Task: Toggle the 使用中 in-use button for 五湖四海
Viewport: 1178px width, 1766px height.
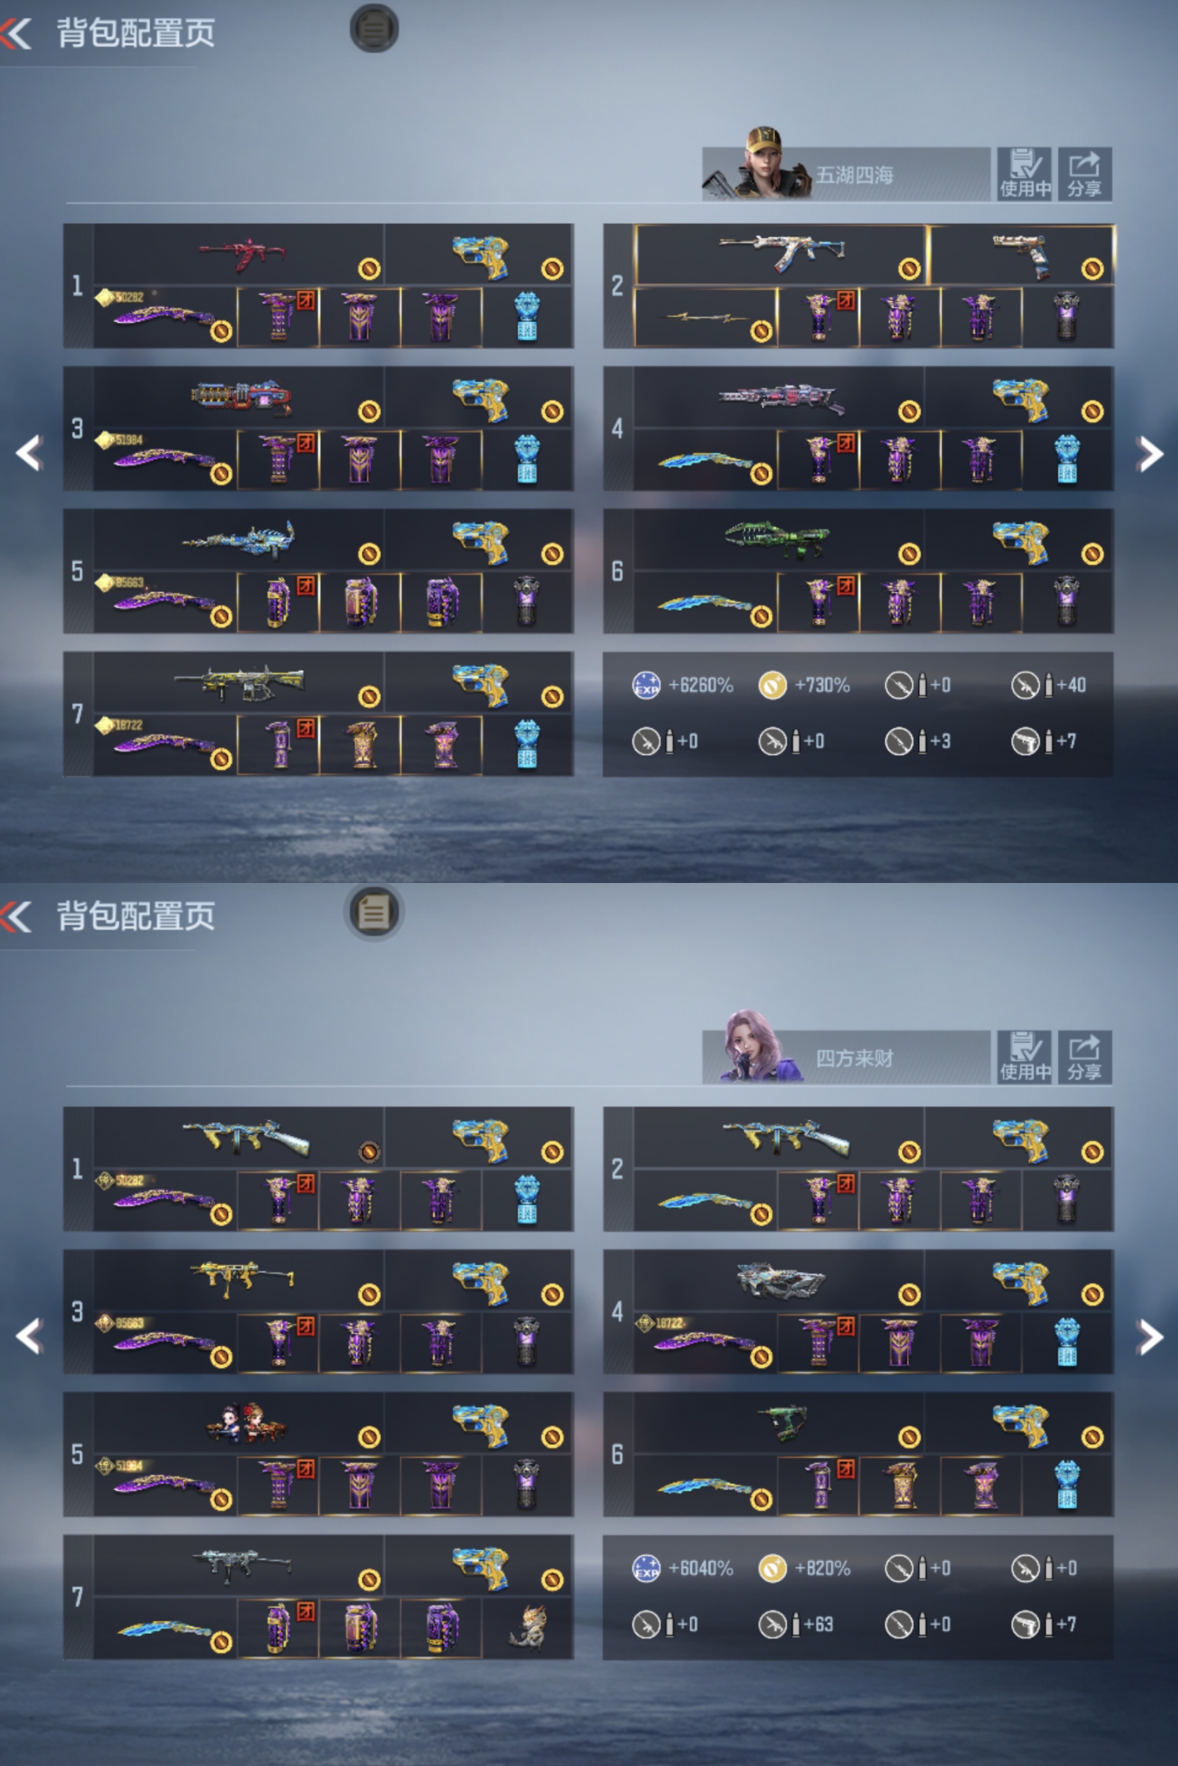Action: pyautogui.click(x=1024, y=174)
